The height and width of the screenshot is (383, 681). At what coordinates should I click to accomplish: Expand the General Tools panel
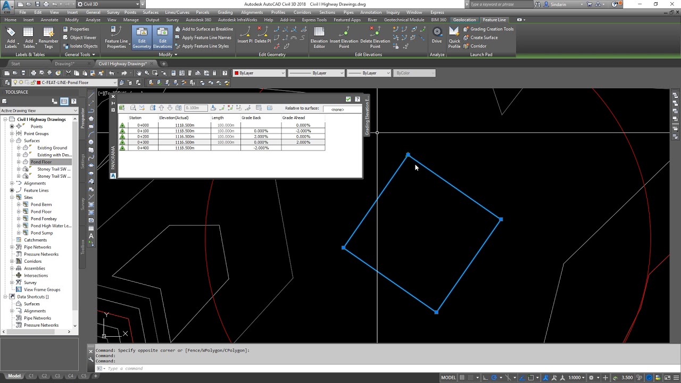coord(80,54)
